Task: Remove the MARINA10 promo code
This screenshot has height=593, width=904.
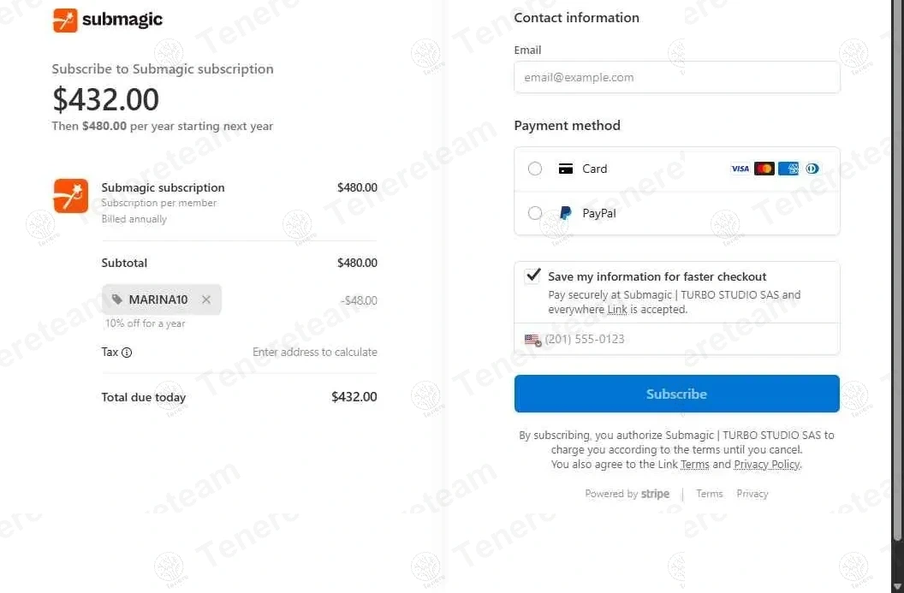Action: point(206,299)
